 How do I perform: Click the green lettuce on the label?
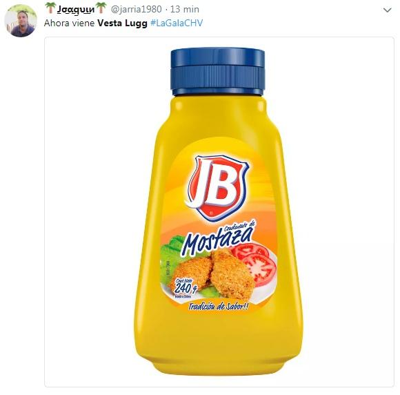170,256
